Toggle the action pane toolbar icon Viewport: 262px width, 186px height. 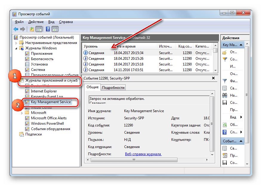pyautogui.click(x=55, y=29)
